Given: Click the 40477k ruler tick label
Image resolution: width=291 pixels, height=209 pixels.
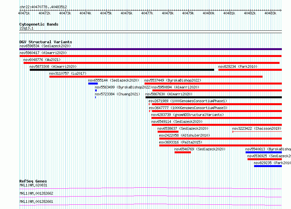Looking at the screenshot, I should pyautogui.click(x=147, y=13).
